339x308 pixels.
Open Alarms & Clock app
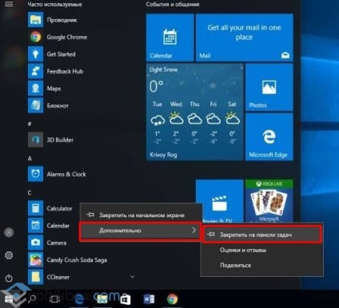[x=58, y=174]
